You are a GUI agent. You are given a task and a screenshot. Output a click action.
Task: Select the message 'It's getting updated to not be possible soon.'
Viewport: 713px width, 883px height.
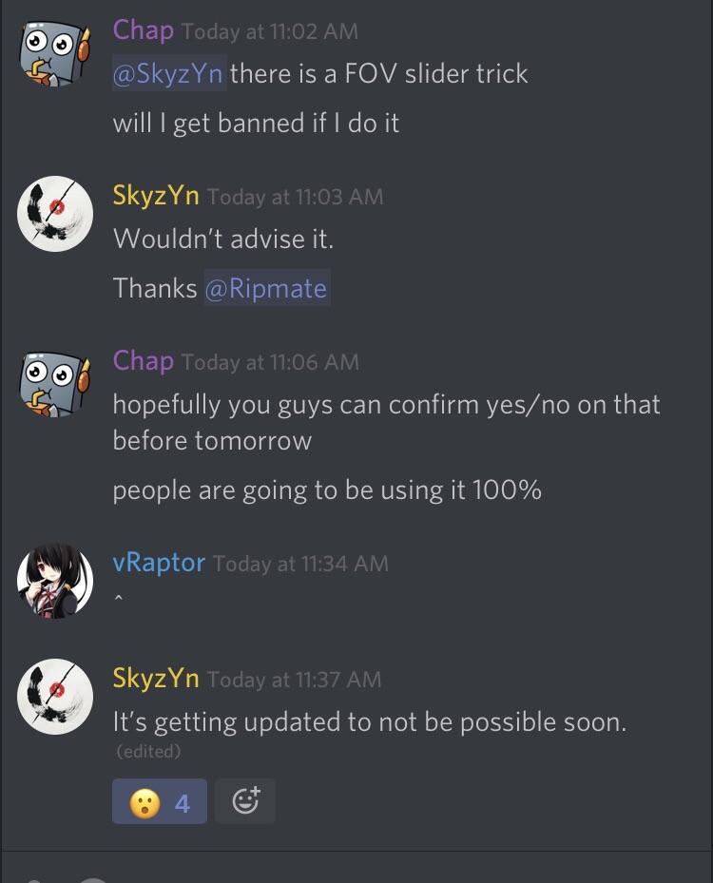click(370, 722)
